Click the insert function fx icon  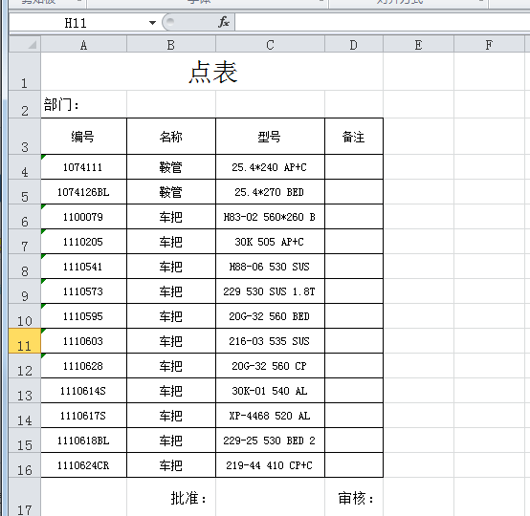pyautogui.click(x=224, y=22)
